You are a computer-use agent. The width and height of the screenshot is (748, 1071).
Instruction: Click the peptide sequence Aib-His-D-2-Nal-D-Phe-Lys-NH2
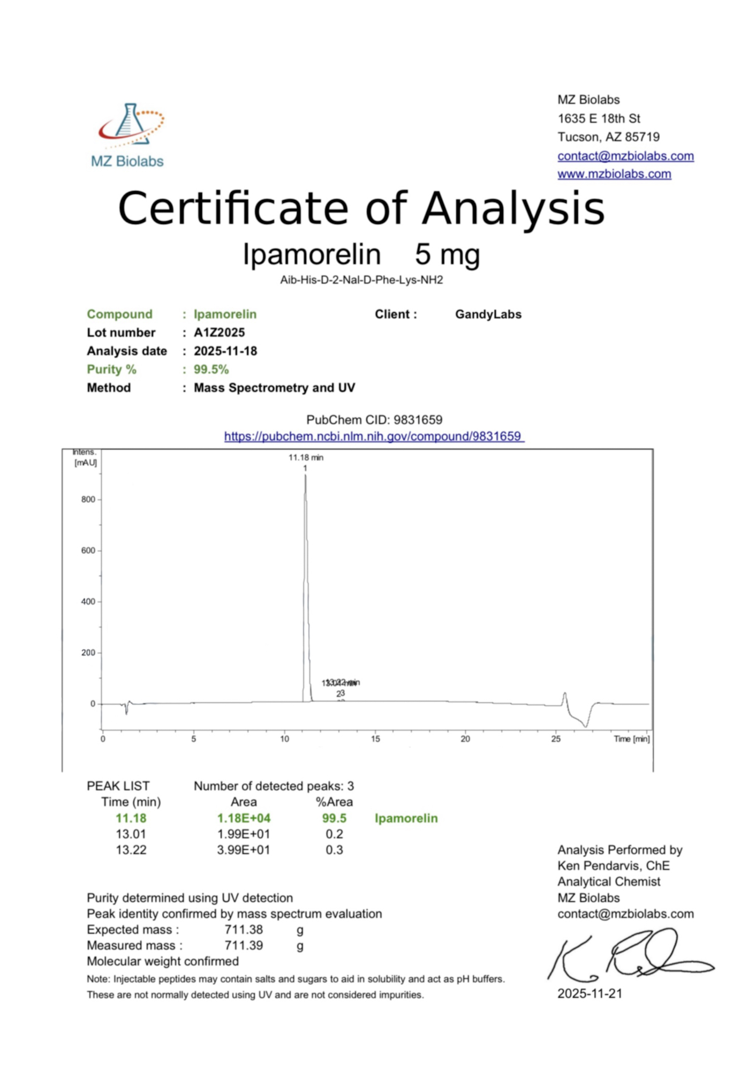(x=361, y=280)
